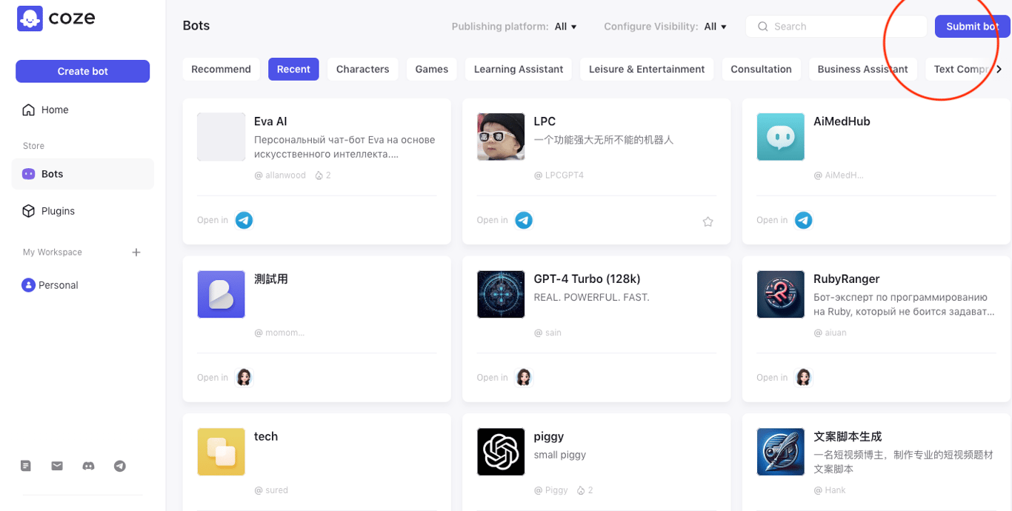Select the Leisure & Entertainment tab
Viewport: 1012px width, 511px height.
647,69
